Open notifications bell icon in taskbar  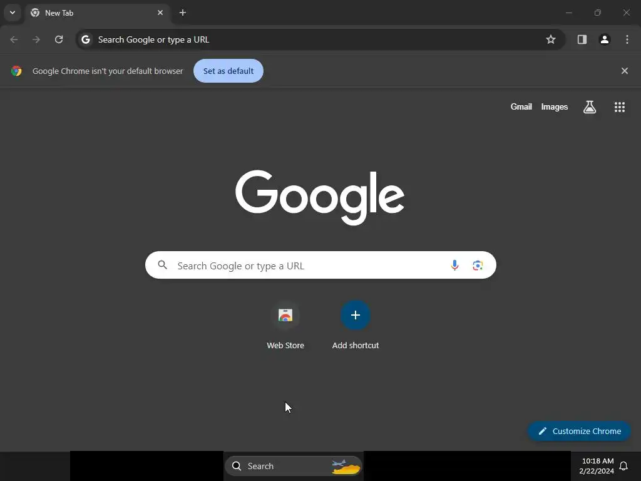coord(623,466)
